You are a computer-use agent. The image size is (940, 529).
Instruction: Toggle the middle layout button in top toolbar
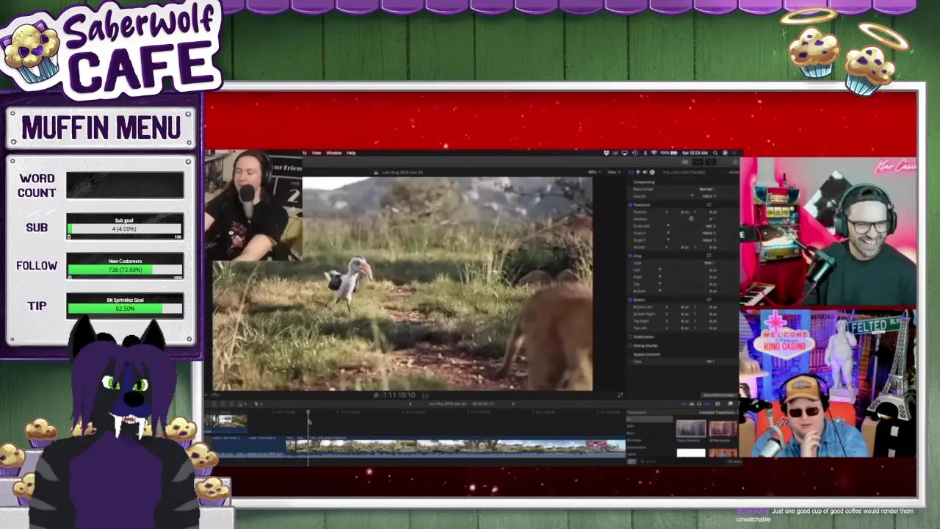click(698, 162)
